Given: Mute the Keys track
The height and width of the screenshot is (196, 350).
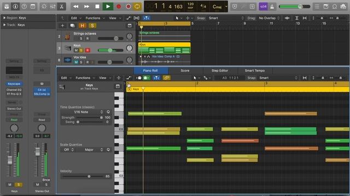Looking at the screenshot, I should 76,51.
